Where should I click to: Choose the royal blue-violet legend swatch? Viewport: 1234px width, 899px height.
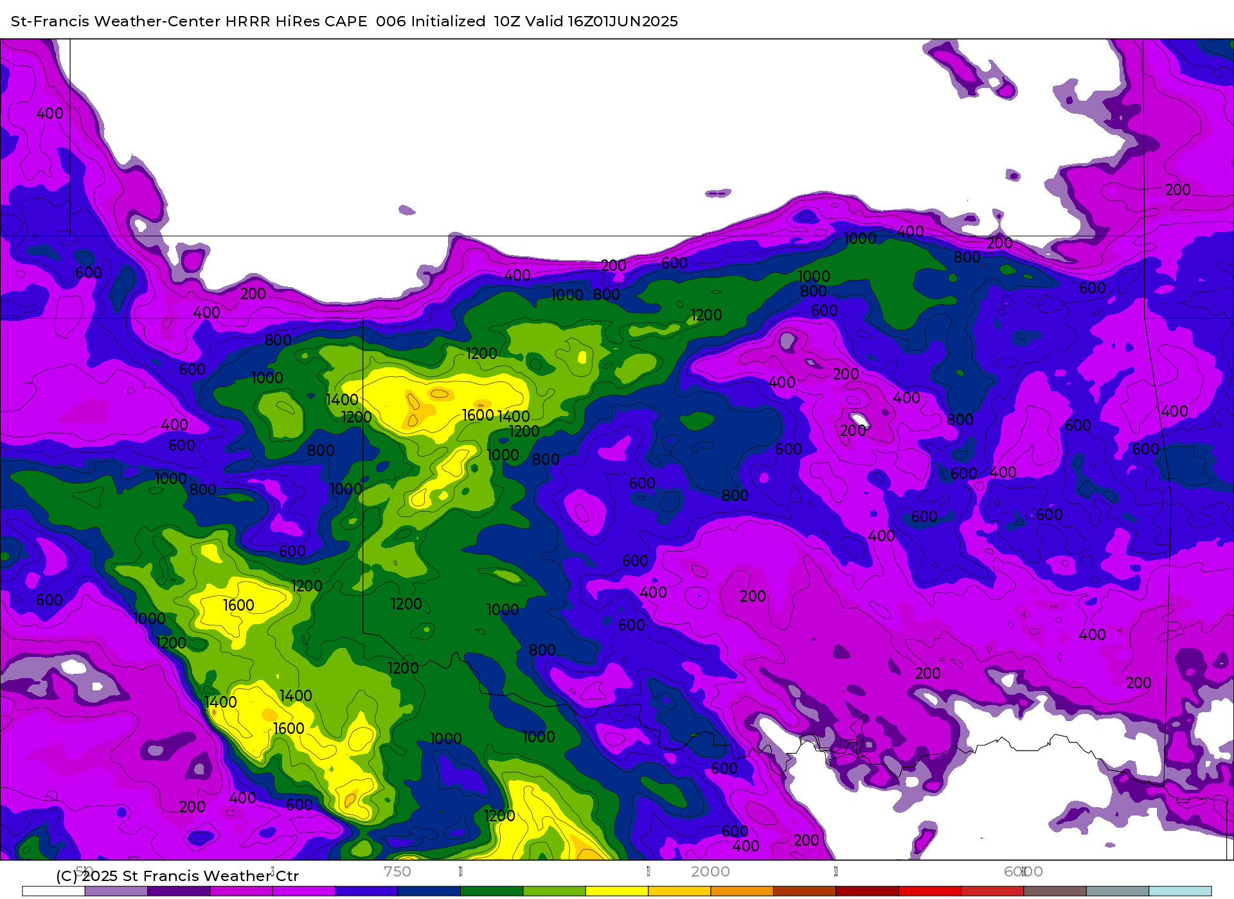point(366,891)
